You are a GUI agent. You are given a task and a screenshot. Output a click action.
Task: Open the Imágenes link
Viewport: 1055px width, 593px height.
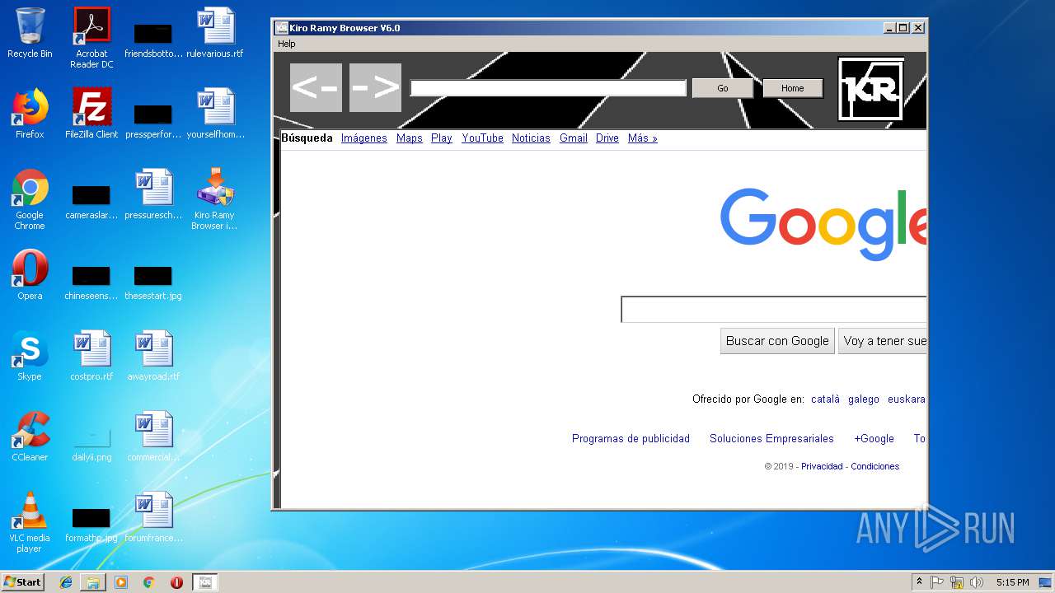click(364, 138)
